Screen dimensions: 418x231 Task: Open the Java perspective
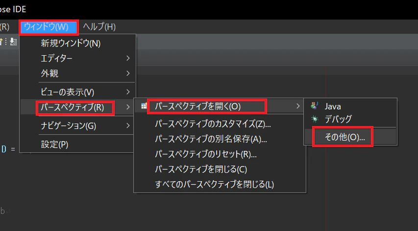click(350, 106)
